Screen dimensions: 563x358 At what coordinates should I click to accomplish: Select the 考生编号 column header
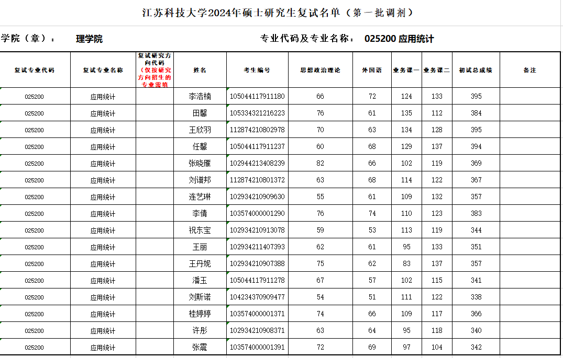click(257, 70)
